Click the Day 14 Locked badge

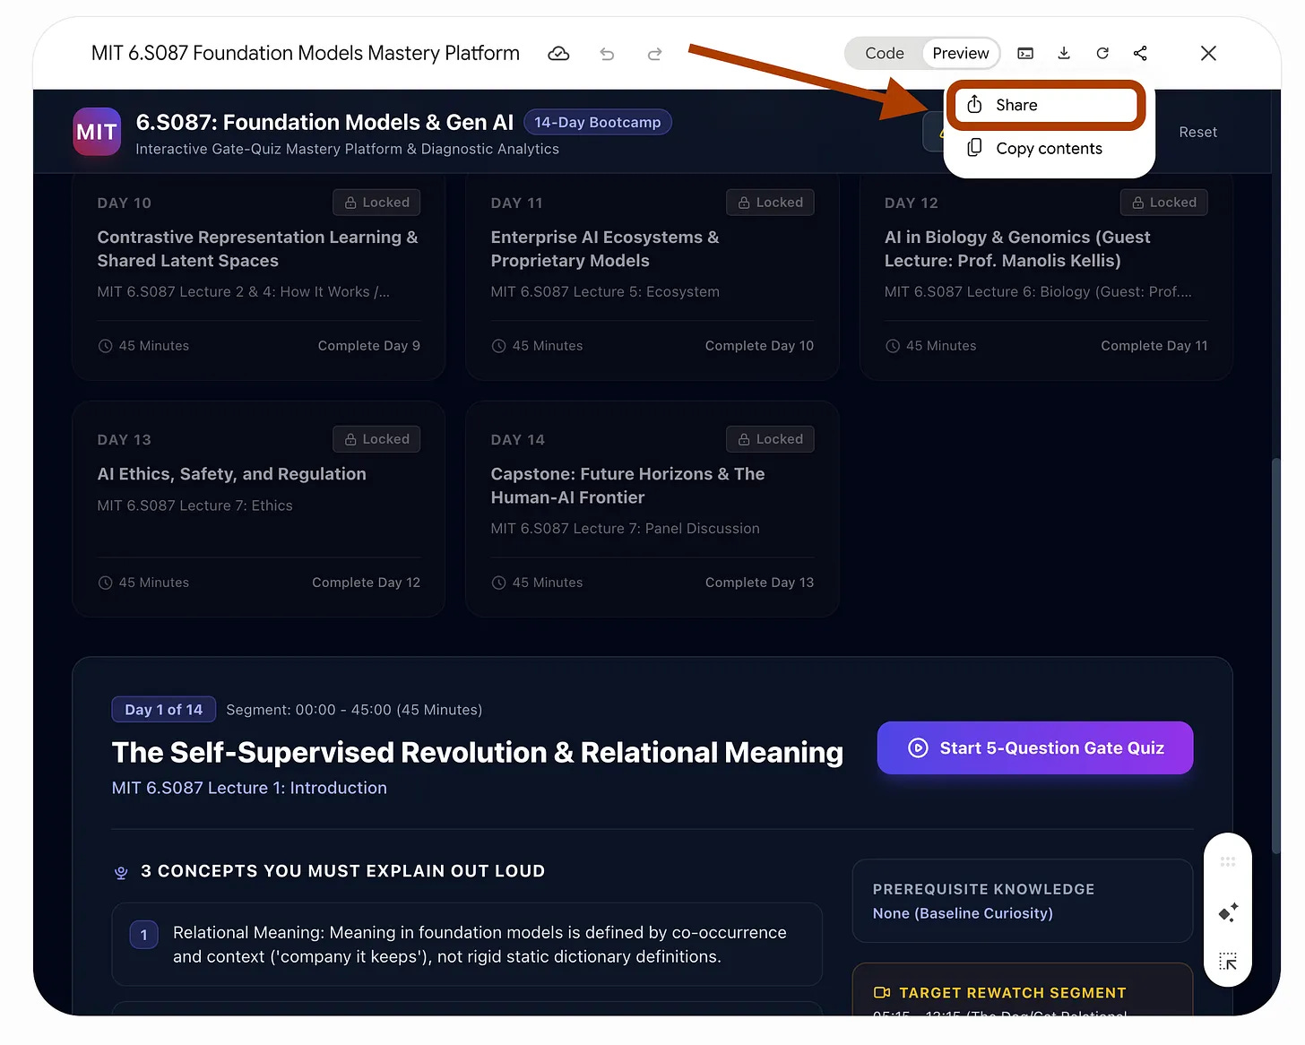[770, 439]
